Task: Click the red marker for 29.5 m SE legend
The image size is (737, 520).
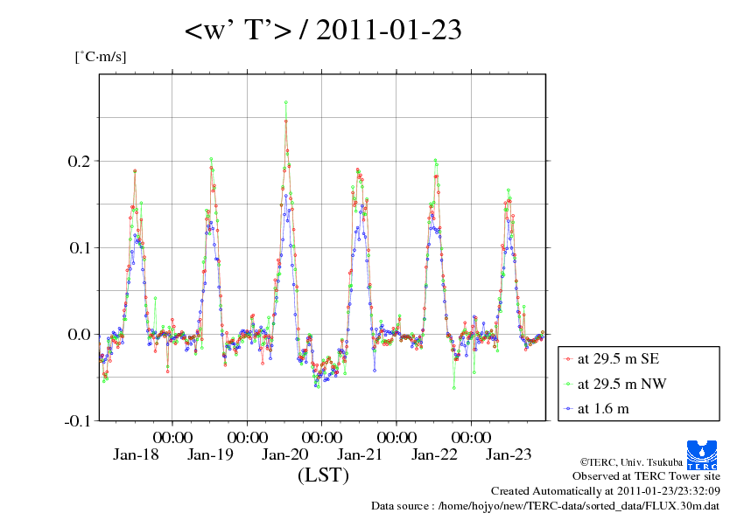Action: [569, 359]
